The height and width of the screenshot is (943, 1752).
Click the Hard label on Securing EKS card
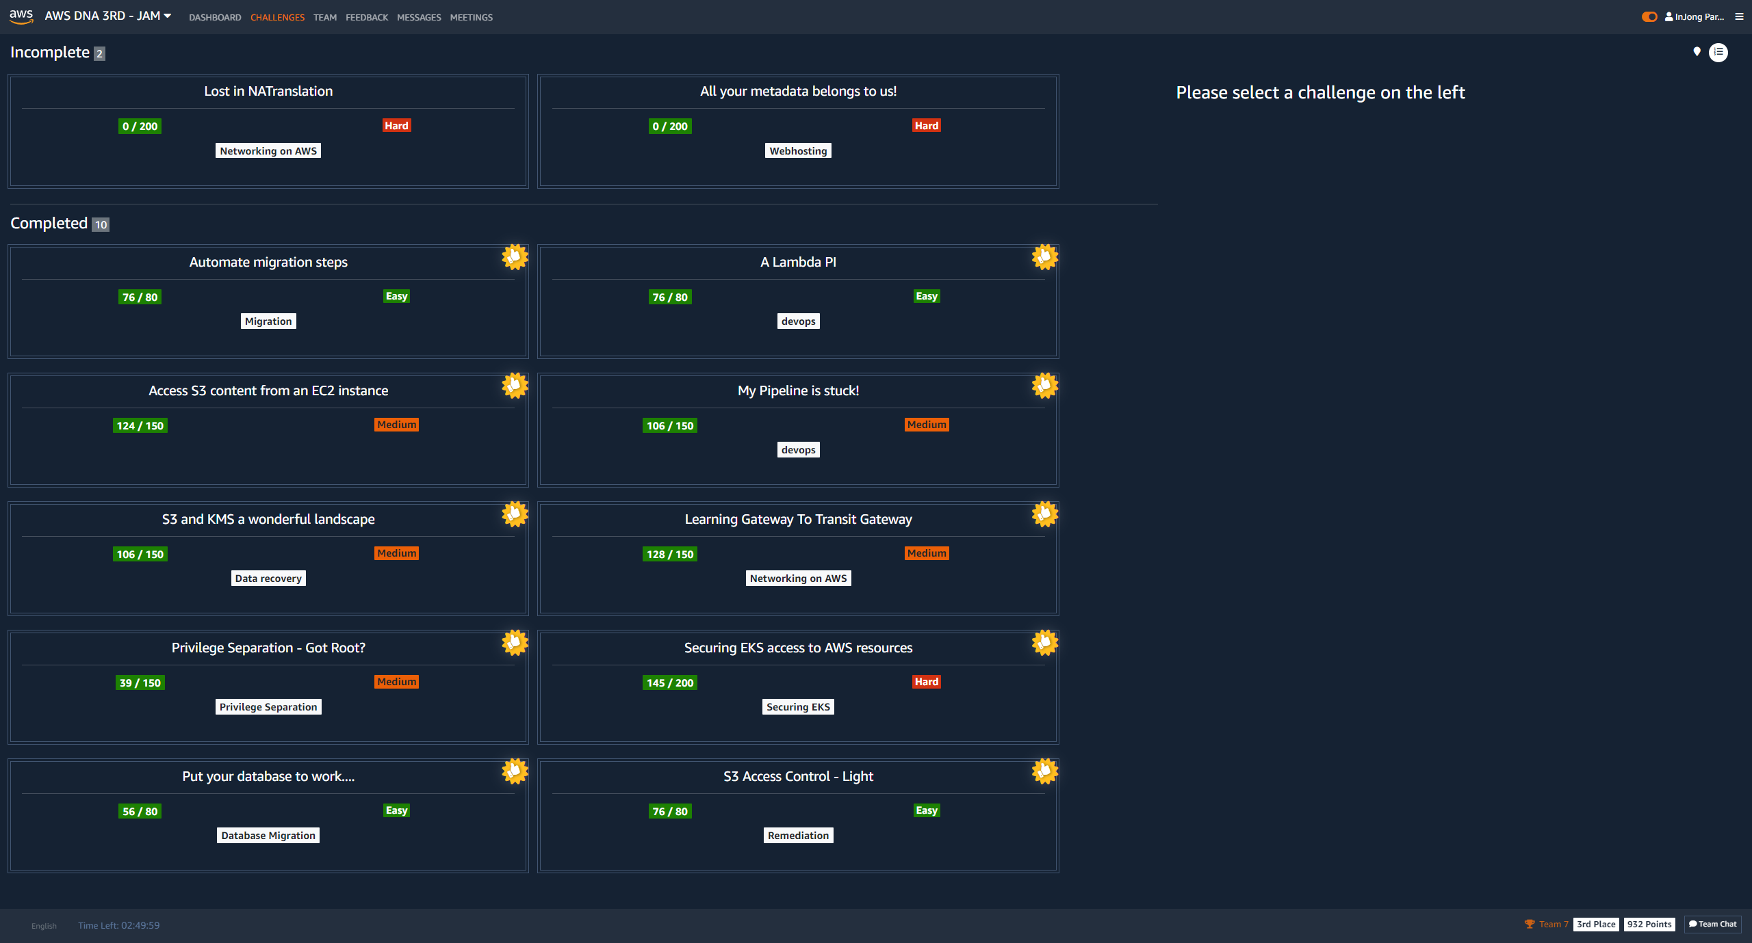point(927,682)
